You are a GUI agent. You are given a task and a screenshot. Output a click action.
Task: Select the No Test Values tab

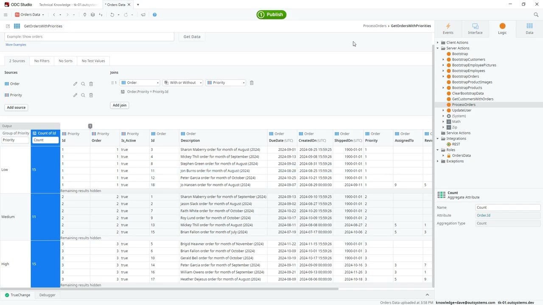click(93, 61)
